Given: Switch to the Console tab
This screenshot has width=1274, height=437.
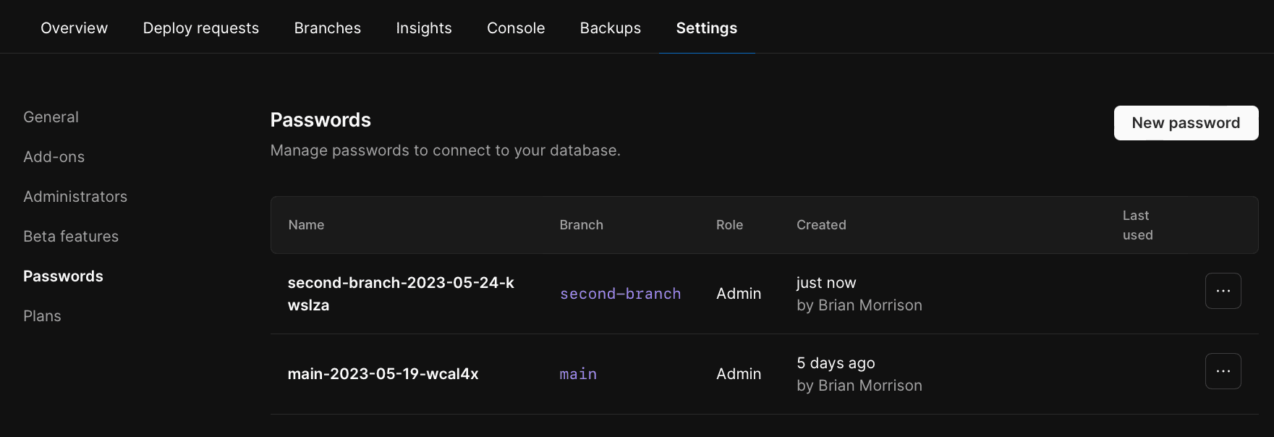Looking at the screenshot, I should [x=515, y=28].
